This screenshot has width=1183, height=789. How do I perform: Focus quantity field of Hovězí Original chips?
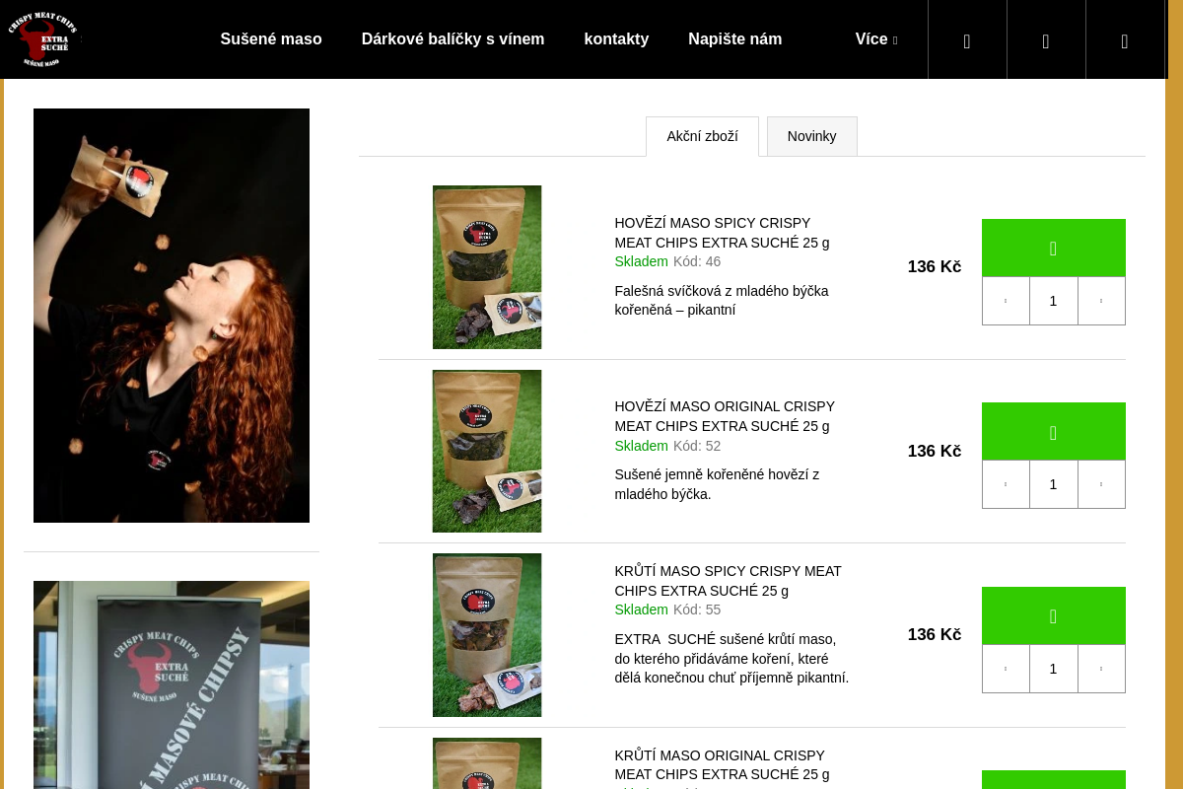click(1053, 484)
